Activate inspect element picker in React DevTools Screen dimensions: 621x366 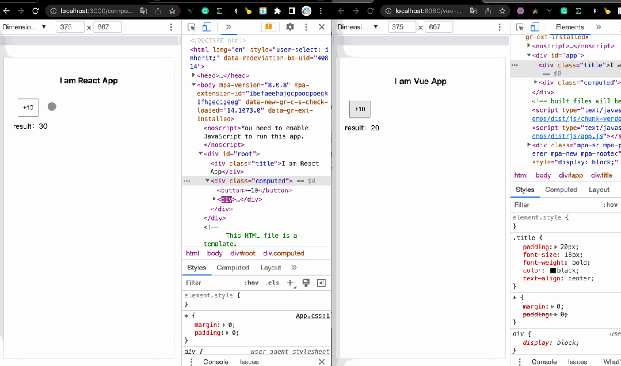click(x=191, y=27)
